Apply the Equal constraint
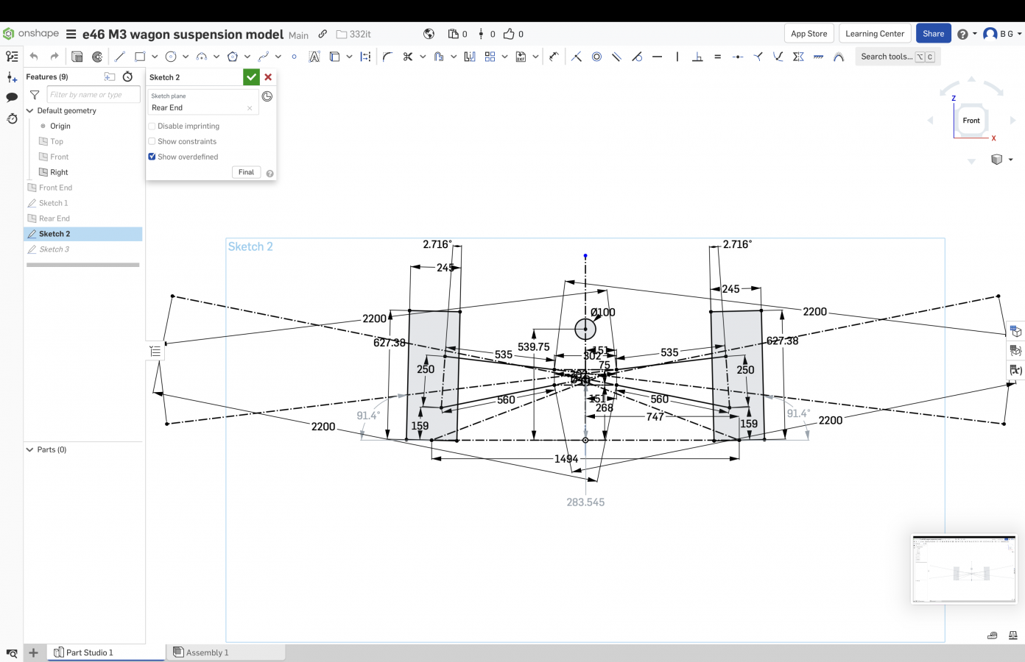 [x=717, y=57]
